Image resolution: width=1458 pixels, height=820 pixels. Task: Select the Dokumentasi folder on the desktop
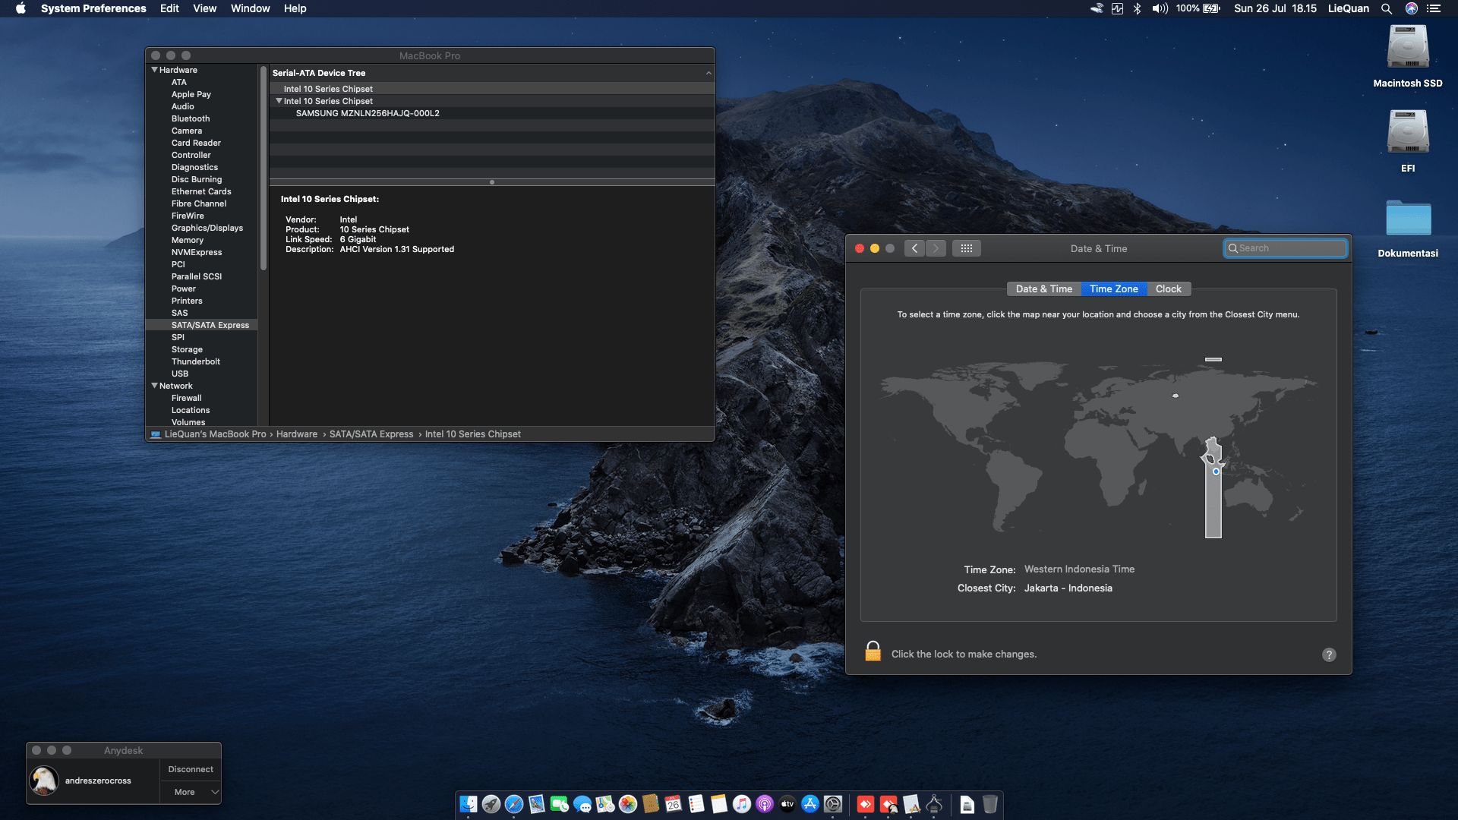[x=1408, y=228]
